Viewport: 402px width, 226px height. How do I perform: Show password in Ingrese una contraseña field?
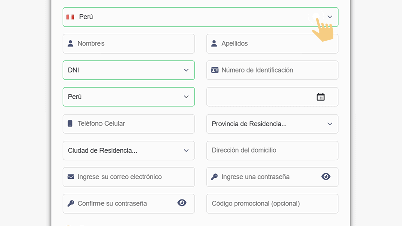(326, 177)
